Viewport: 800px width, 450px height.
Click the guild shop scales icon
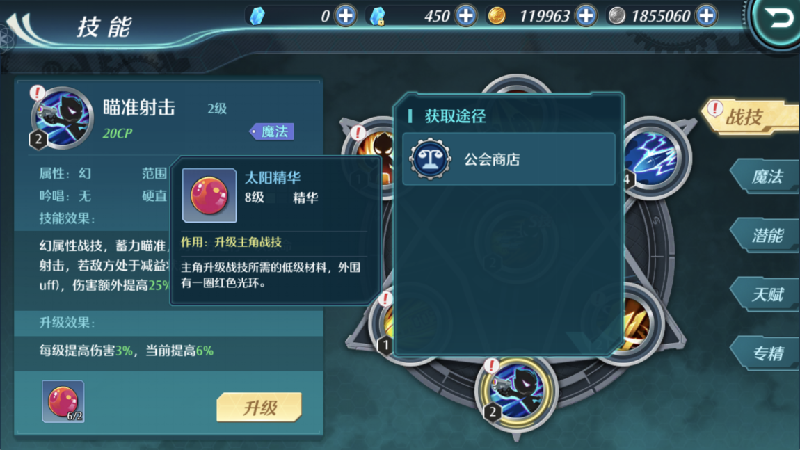tap(431, 159)
